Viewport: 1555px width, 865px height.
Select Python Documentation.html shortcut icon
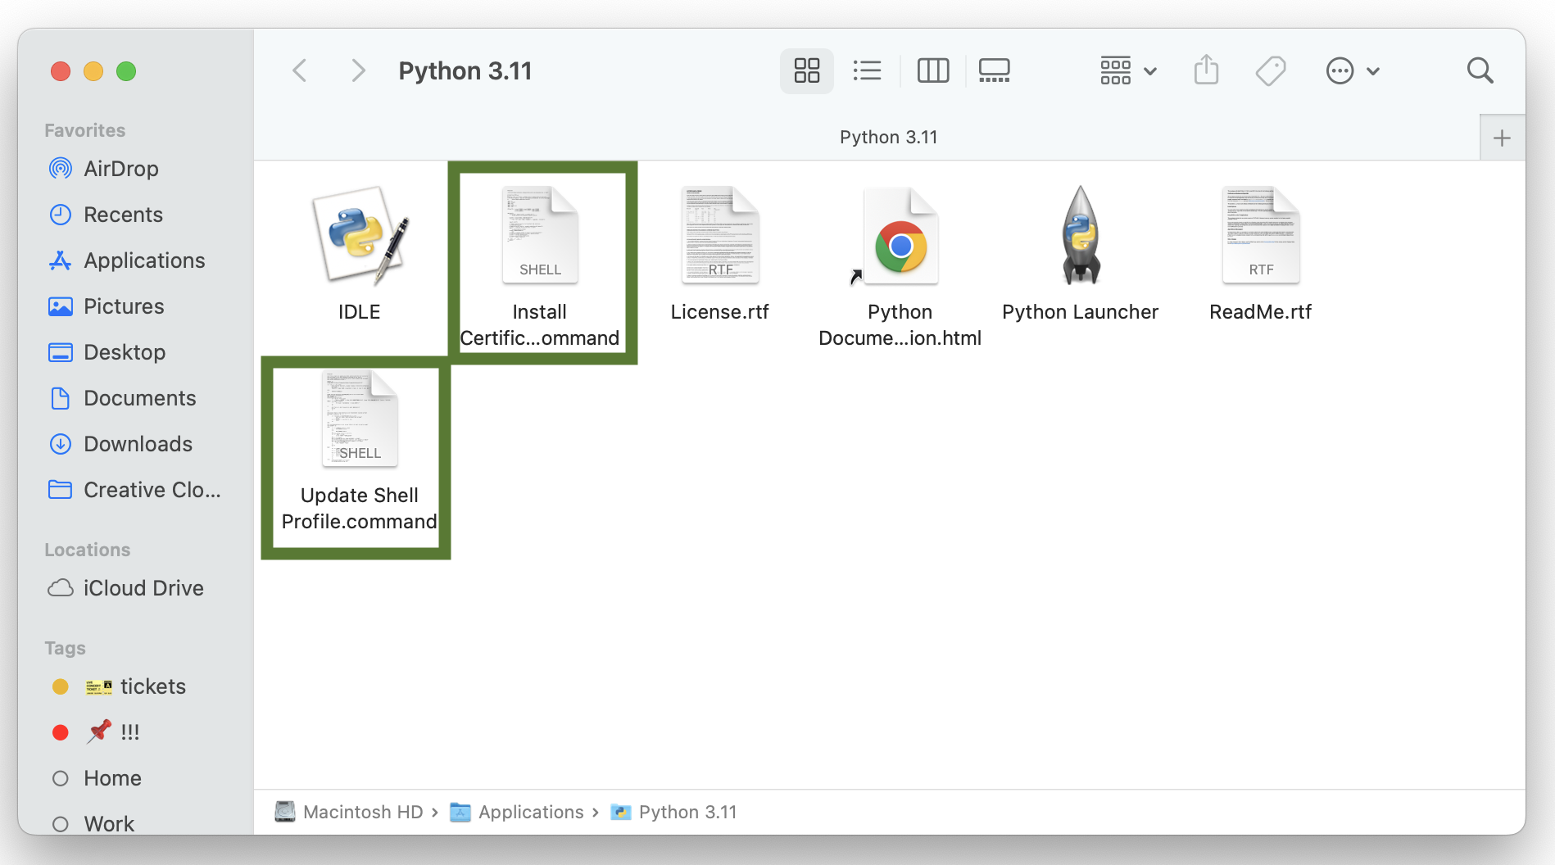[900, 237]
